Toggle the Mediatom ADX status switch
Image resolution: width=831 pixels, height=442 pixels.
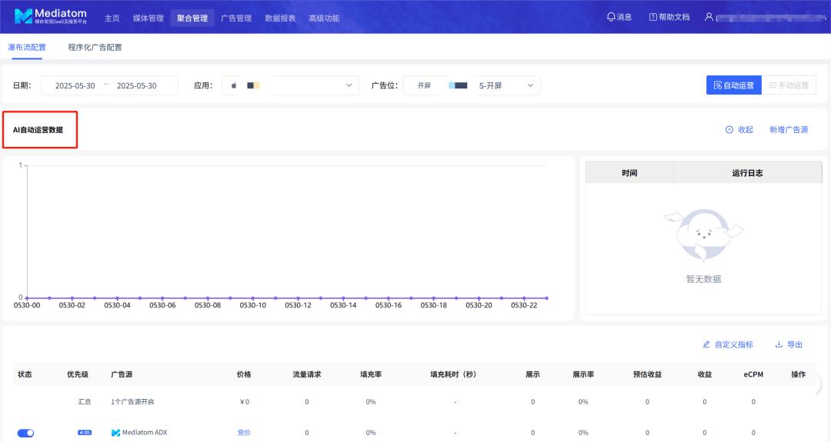25,433
